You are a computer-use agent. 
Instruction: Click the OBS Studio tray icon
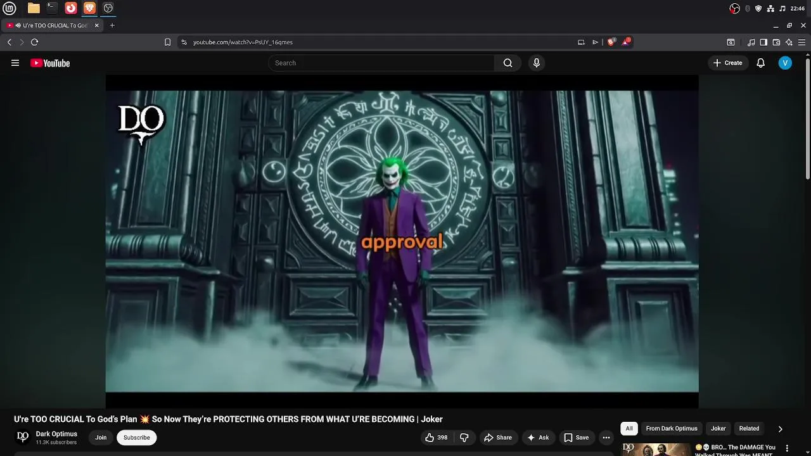click(734, 8)
